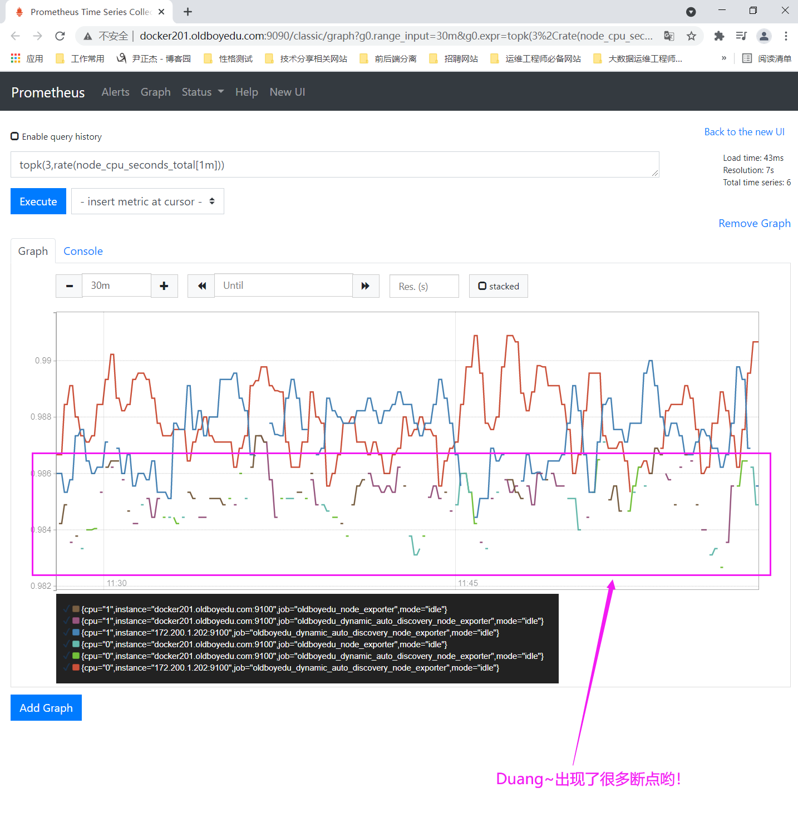Open the 性格测试 bookmark folder
798x822 pixels.
[x=228, y=58]
